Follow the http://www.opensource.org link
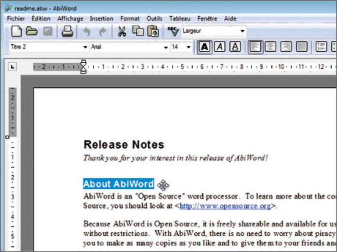Screen dimensions: 337x252 tap(225, 206)
